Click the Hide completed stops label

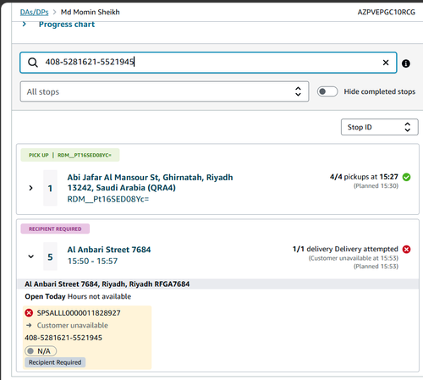point(380,91)
